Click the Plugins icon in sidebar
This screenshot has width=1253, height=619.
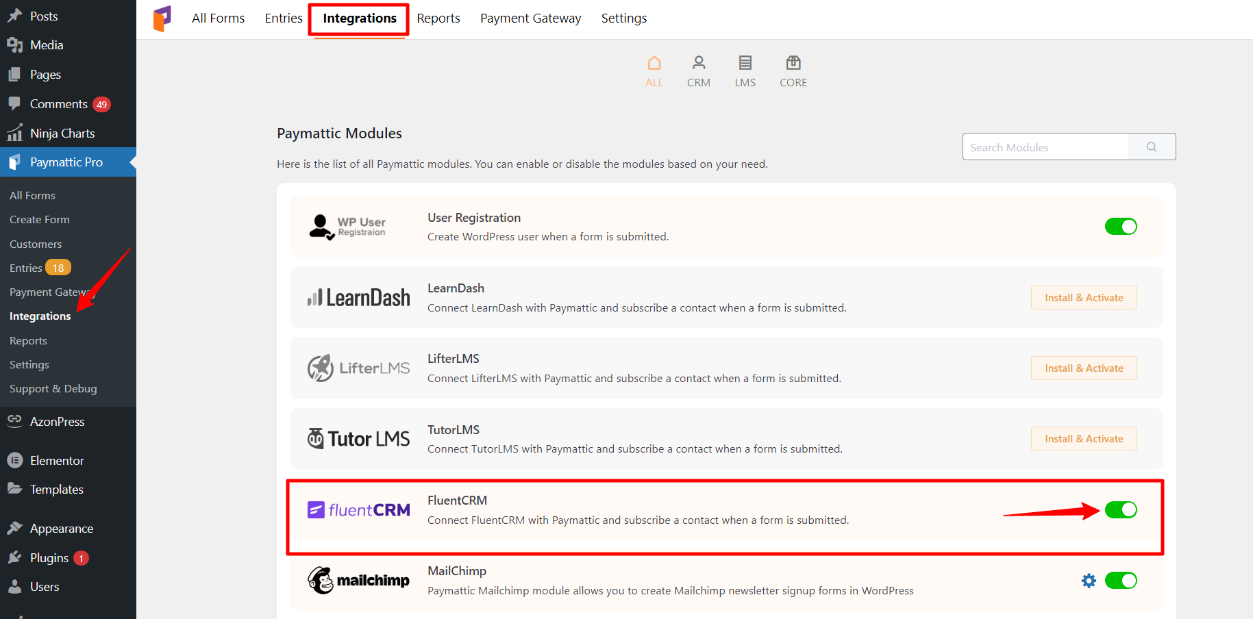click(x=14, y=557)
